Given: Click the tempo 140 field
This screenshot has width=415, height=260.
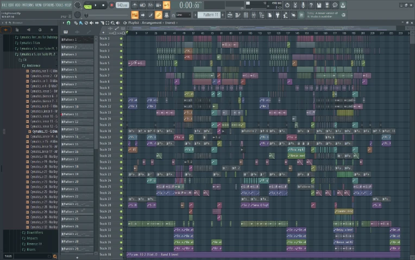Looking at the screenshot, I should [x=122, y=5].
